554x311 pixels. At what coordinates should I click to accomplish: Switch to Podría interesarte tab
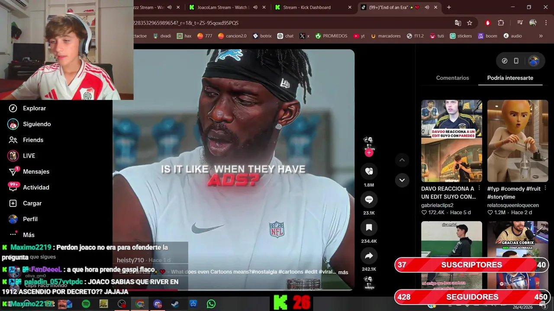click(x=510, y=78)
